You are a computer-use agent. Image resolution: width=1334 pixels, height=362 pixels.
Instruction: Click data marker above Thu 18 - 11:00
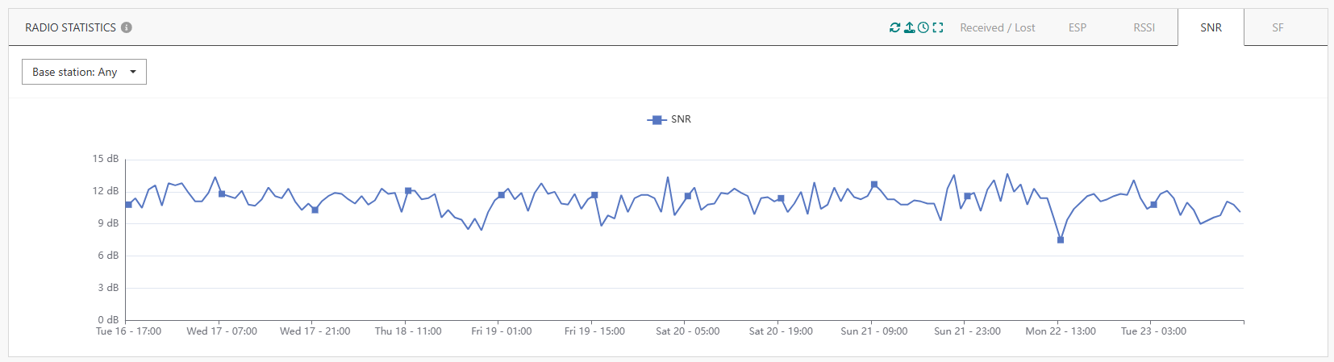point(408,190)
